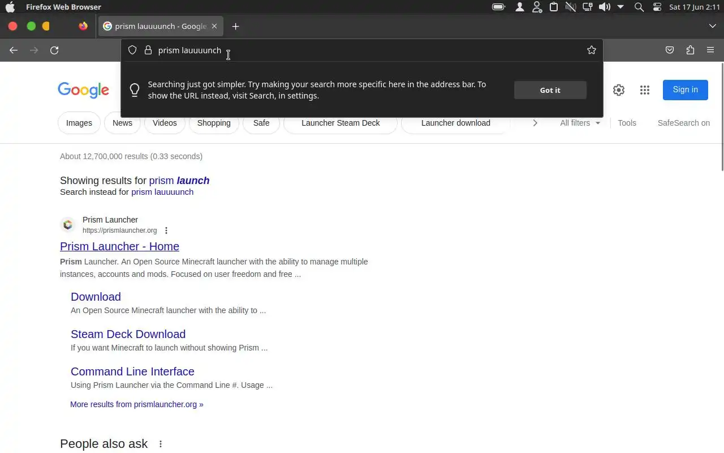Image resolution: width=724 pixels, height=453 pixels.
Task: Open Spotlight search magnifier icon
Action: click(x=639, y=7)
